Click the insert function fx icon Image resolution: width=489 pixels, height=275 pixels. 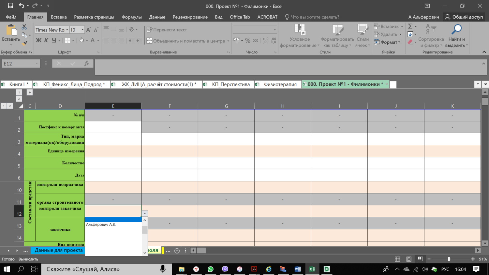pyautogui.click(x=86, y=64)
